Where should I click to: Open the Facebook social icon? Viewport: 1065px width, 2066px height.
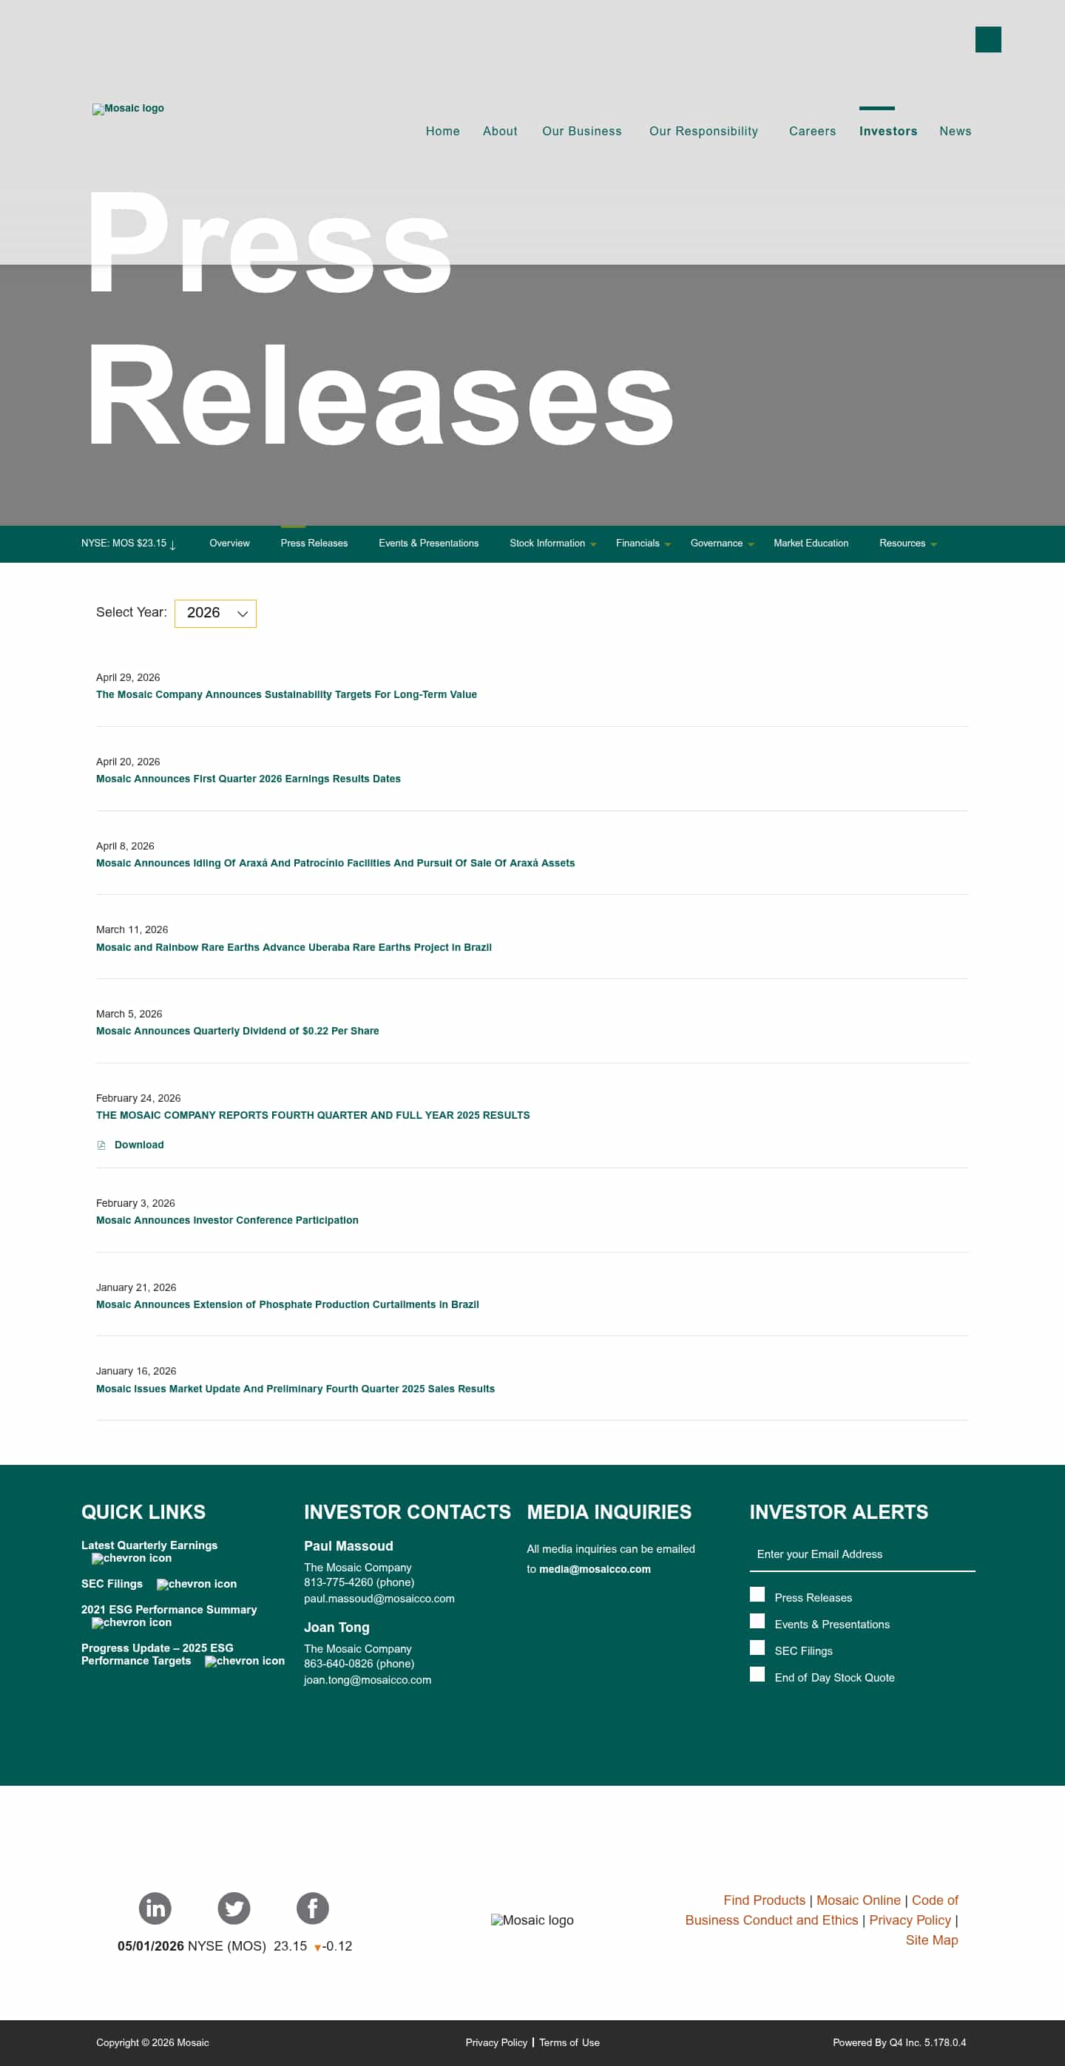pos(313,1908)
